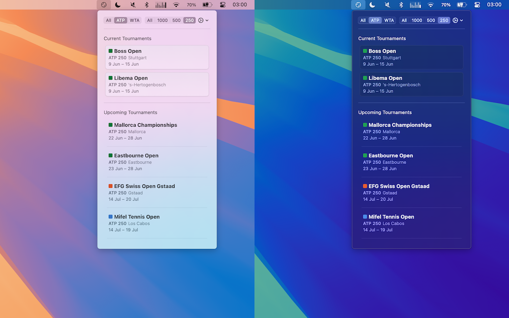Open the Boss Open tournament card

click(x=157, y=57)
